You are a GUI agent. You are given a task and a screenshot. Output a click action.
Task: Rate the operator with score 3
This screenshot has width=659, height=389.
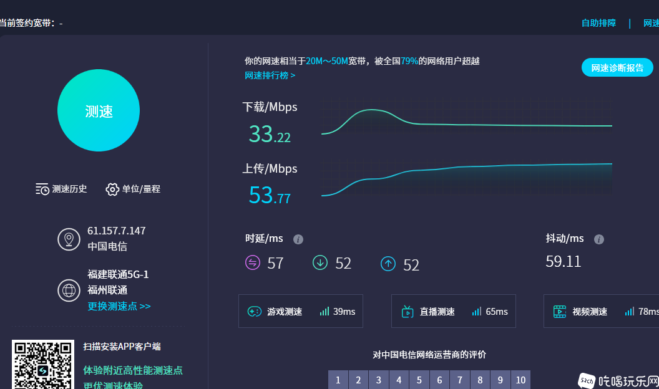coord(379,380)
